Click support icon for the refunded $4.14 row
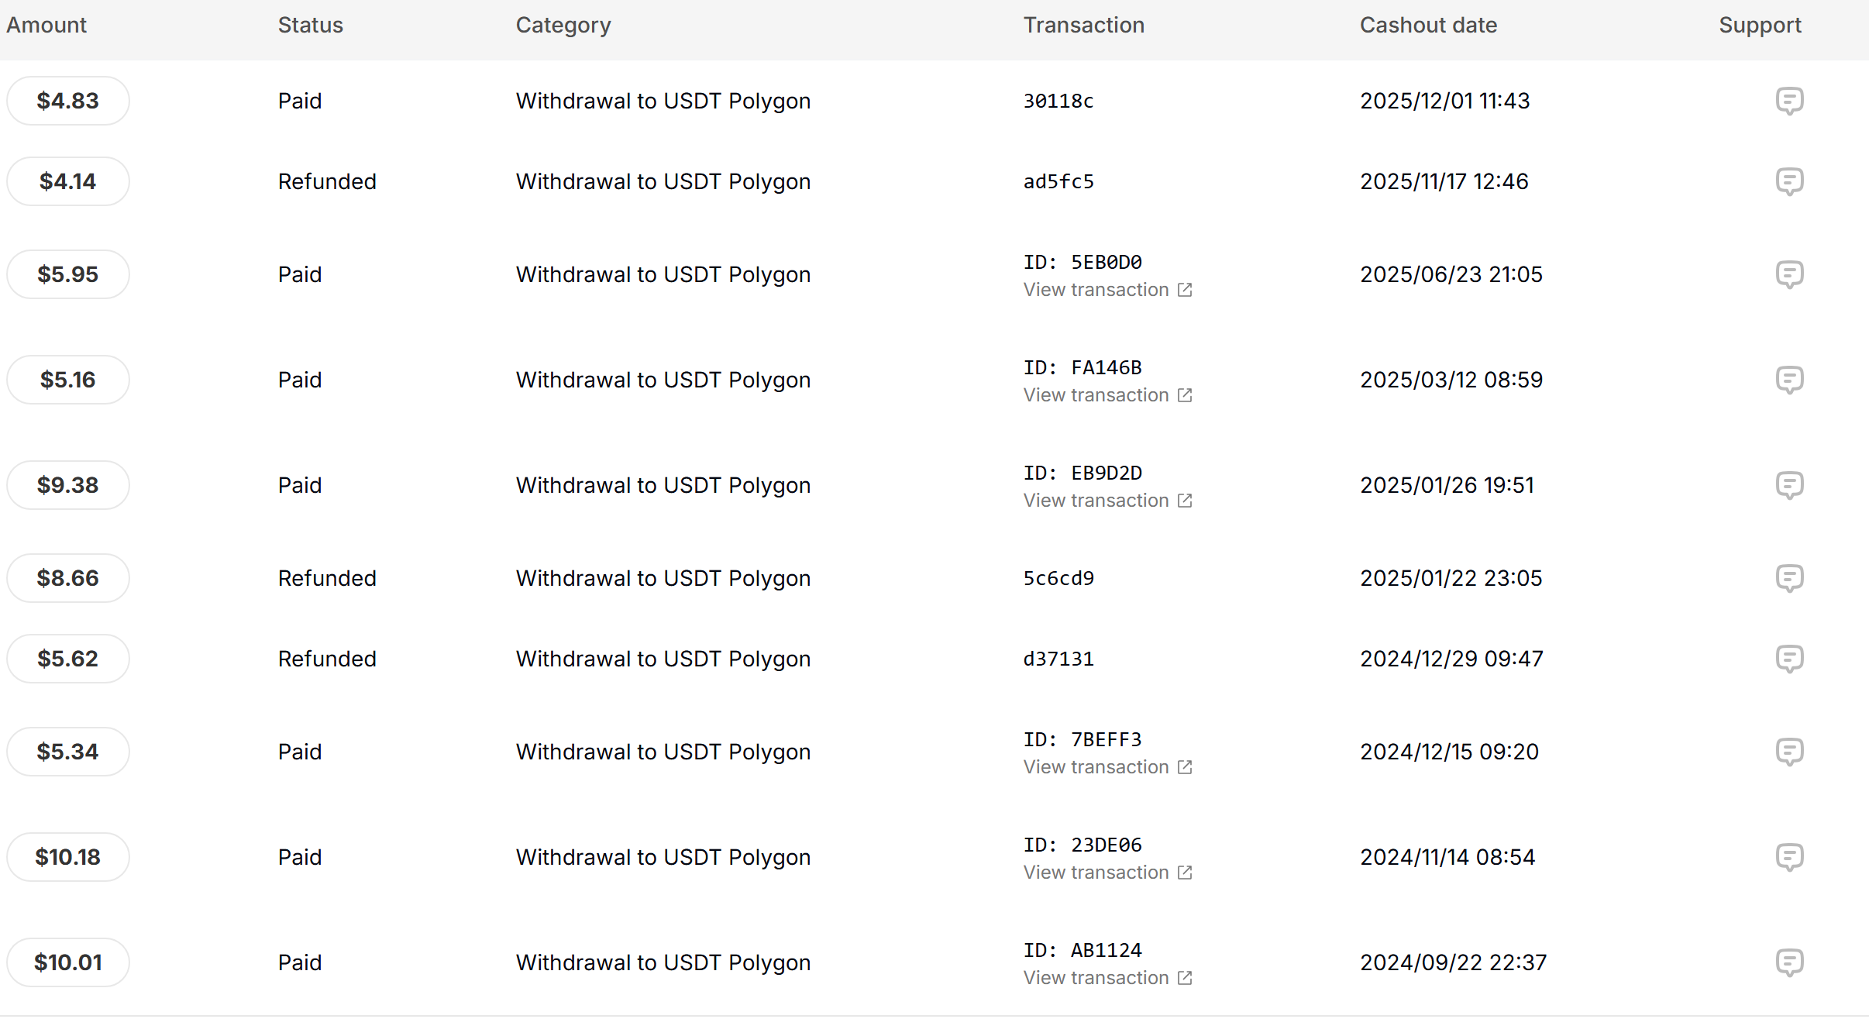This screenshot has height=1019, width=1869. (x=1789, y=181)
